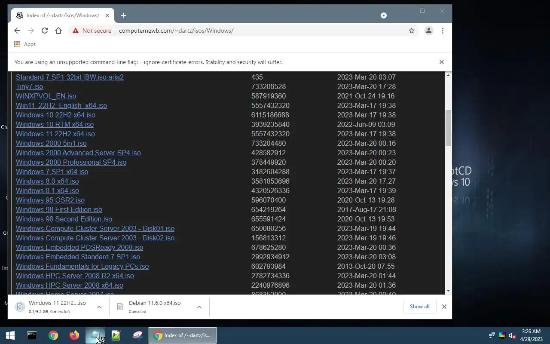Bookmark this page with the star icon
The image size is (550, 344).
412,31
